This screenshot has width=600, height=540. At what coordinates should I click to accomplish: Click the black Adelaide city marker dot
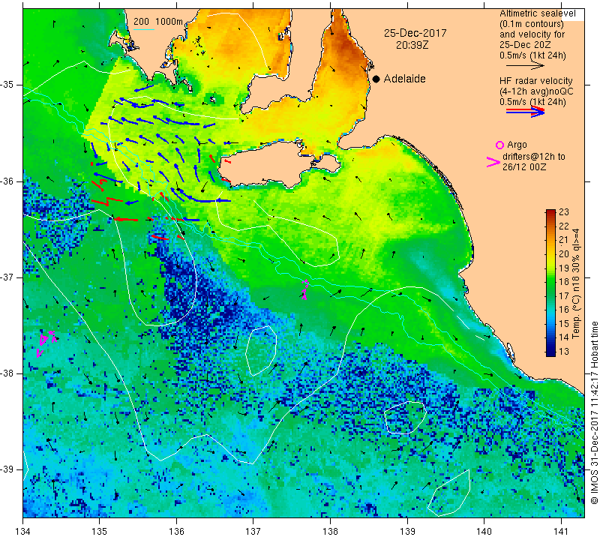click(x=376, y=79)
